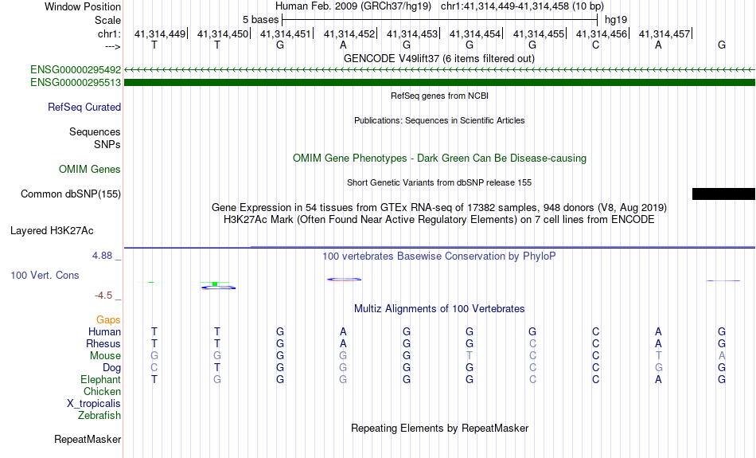This screenshot has width=756, height=458.
Task: Click the ENSG00000295492 arrowed intron line
Action: 440,70
